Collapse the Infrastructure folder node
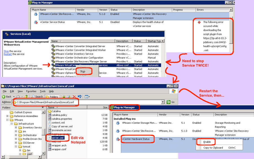254x159 pixels. (12, 123)
